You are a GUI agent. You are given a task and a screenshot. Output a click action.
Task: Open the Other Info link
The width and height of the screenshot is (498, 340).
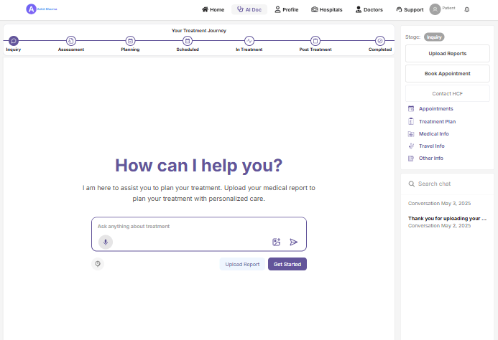pyautogui.click(x=431, y=159)
